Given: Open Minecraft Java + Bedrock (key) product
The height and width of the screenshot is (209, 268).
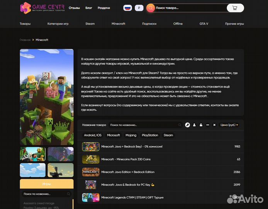Looking at the screenshot, I should 132,146.
